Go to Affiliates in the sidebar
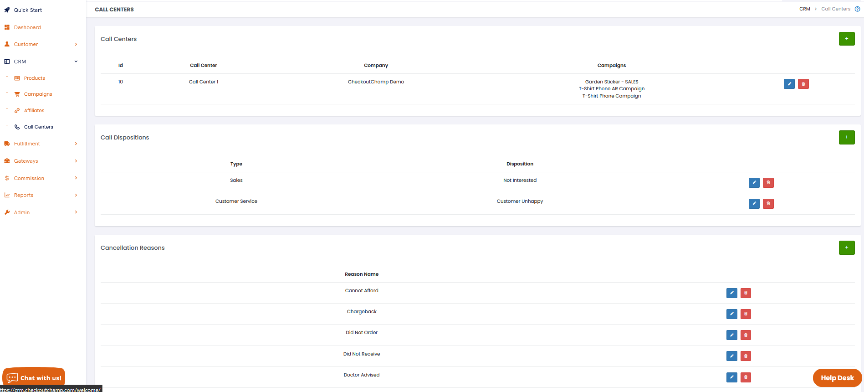864x392 pixels. point(34,111)
